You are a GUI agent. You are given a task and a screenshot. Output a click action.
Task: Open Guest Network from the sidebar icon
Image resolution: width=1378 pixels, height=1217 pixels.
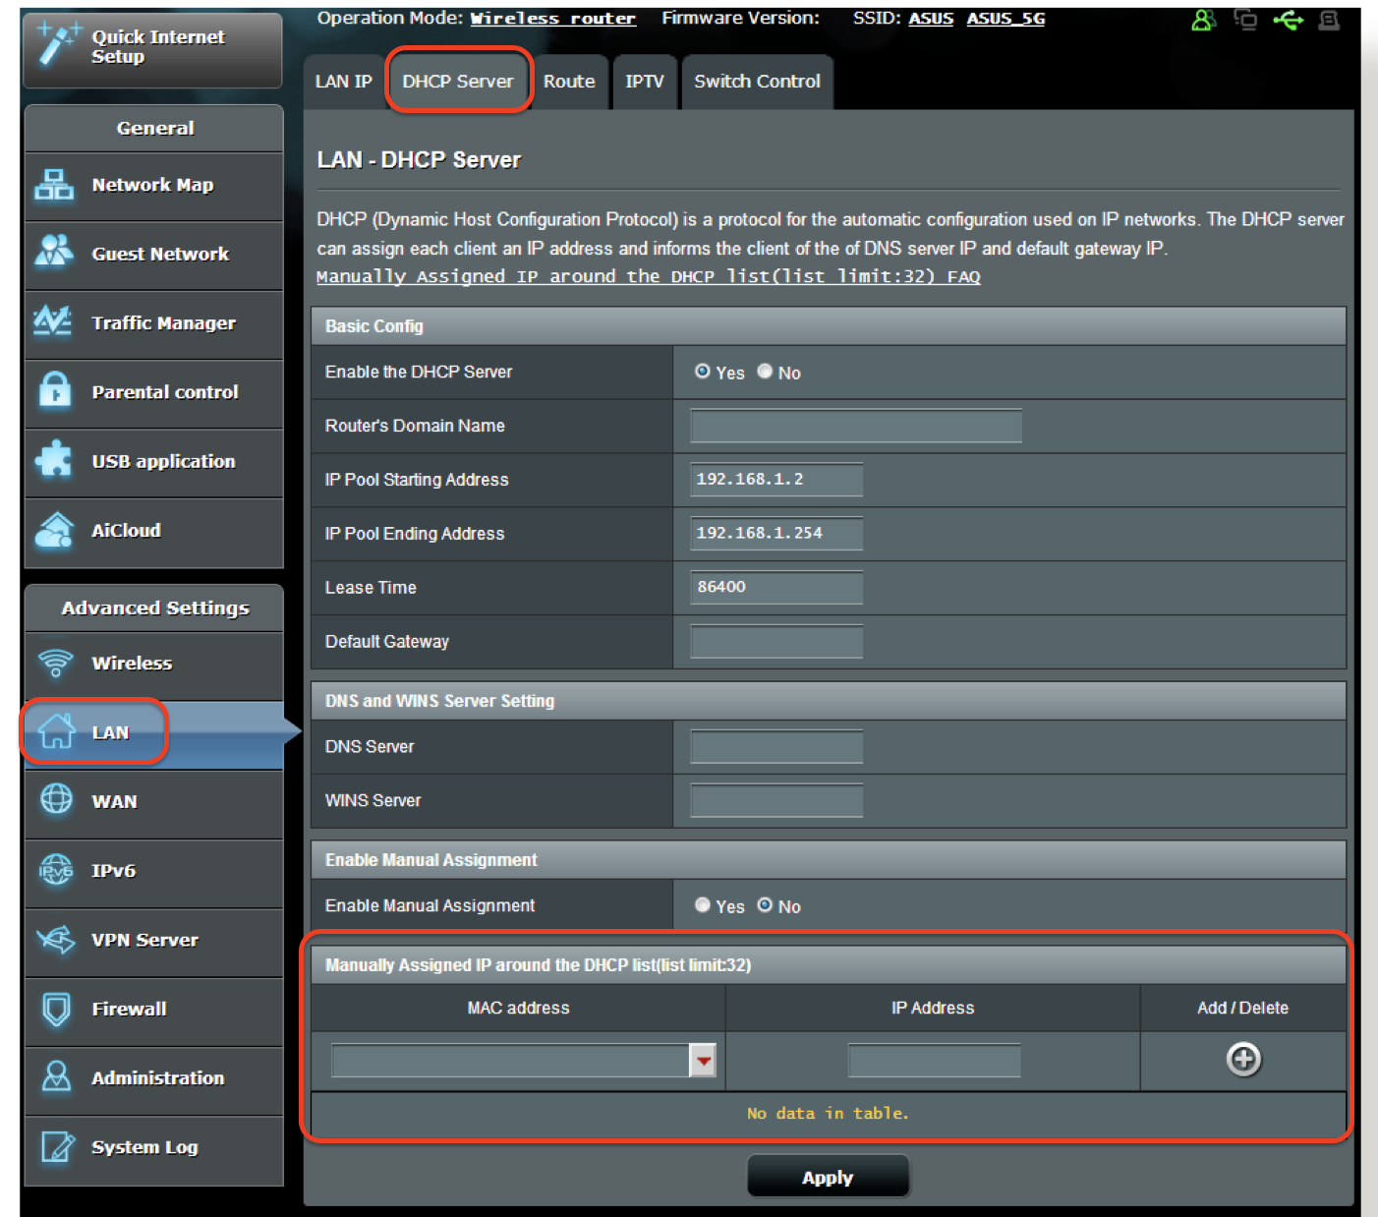point(54,253)
